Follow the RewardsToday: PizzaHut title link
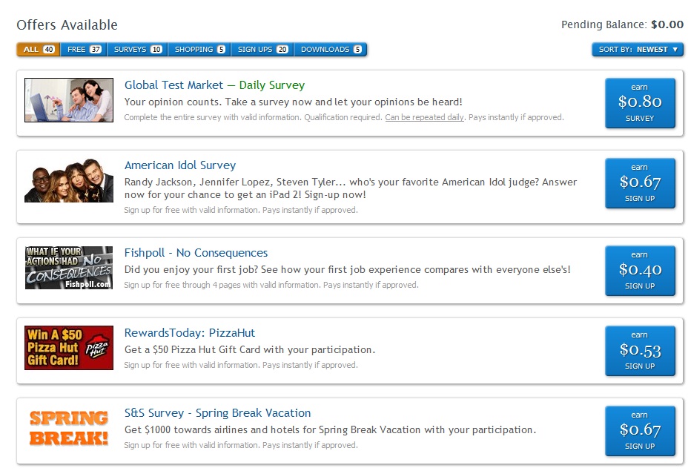Viewport: 691px width, 471px height. (x=190, y=333)
